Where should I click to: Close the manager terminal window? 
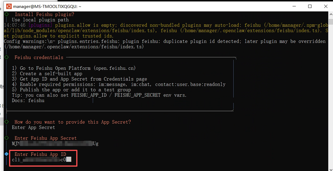pyautogui.click(x=326, y=7)
